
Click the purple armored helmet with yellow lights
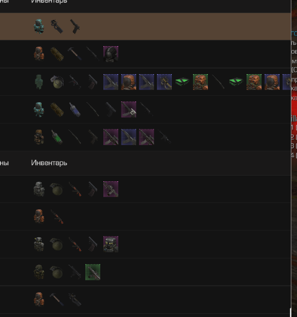pos(111,244)
